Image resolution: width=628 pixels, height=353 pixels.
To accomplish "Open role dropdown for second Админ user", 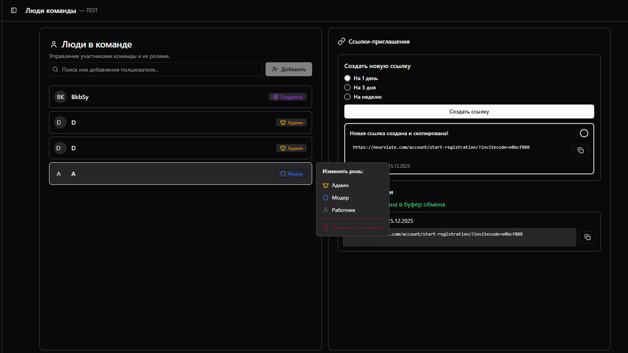I will point(291,148).
